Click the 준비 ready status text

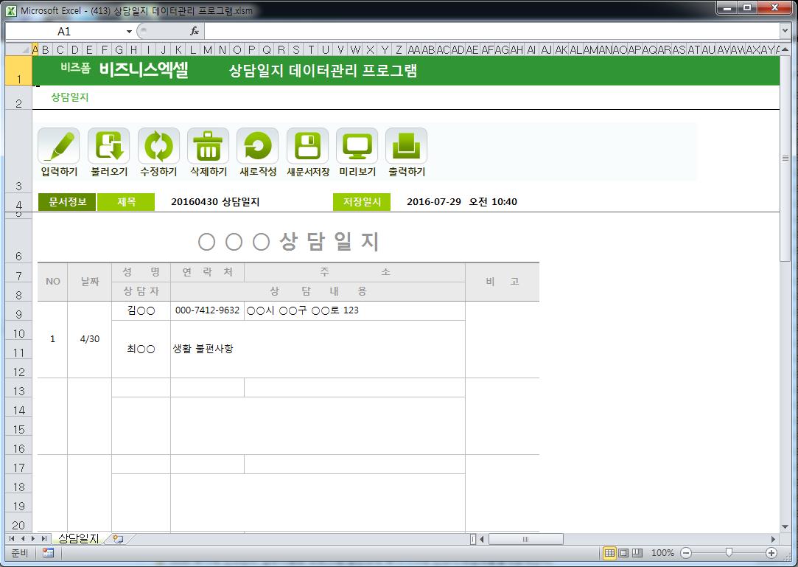[19, 553]
